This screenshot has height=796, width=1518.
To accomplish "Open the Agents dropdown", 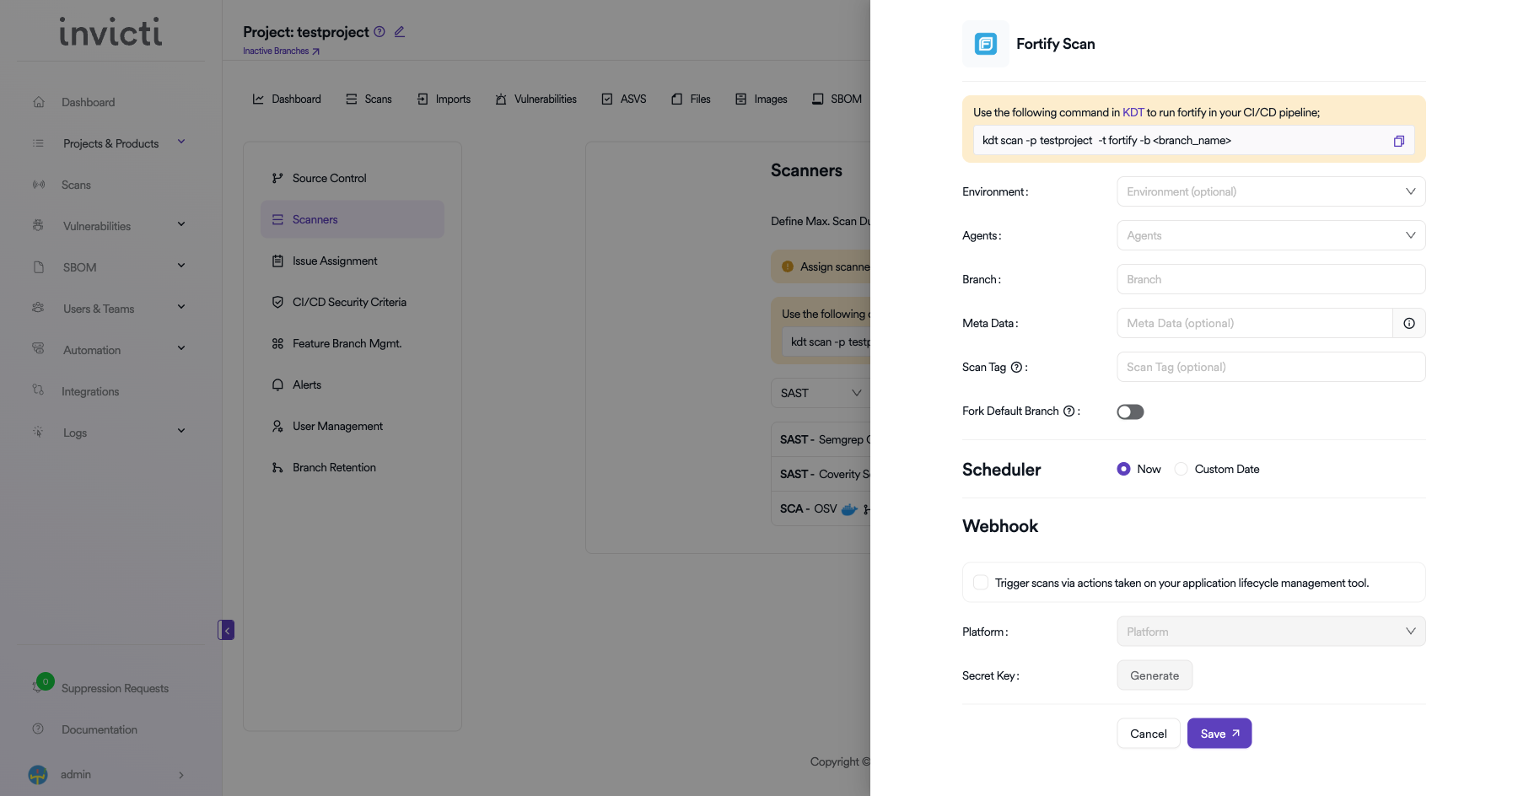I will tap(1271, 235).
